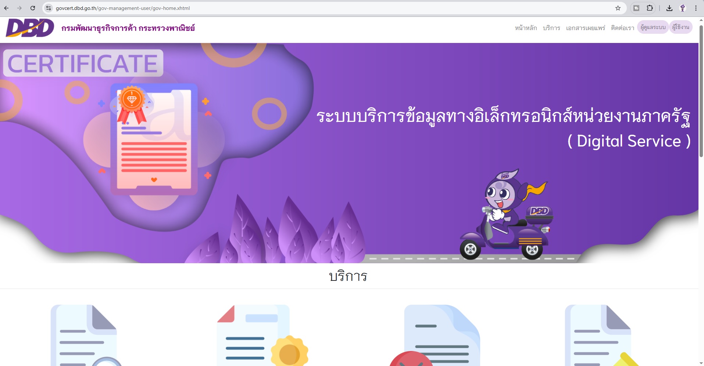Open the ติดต่อเรา link

tap(622, 28)
